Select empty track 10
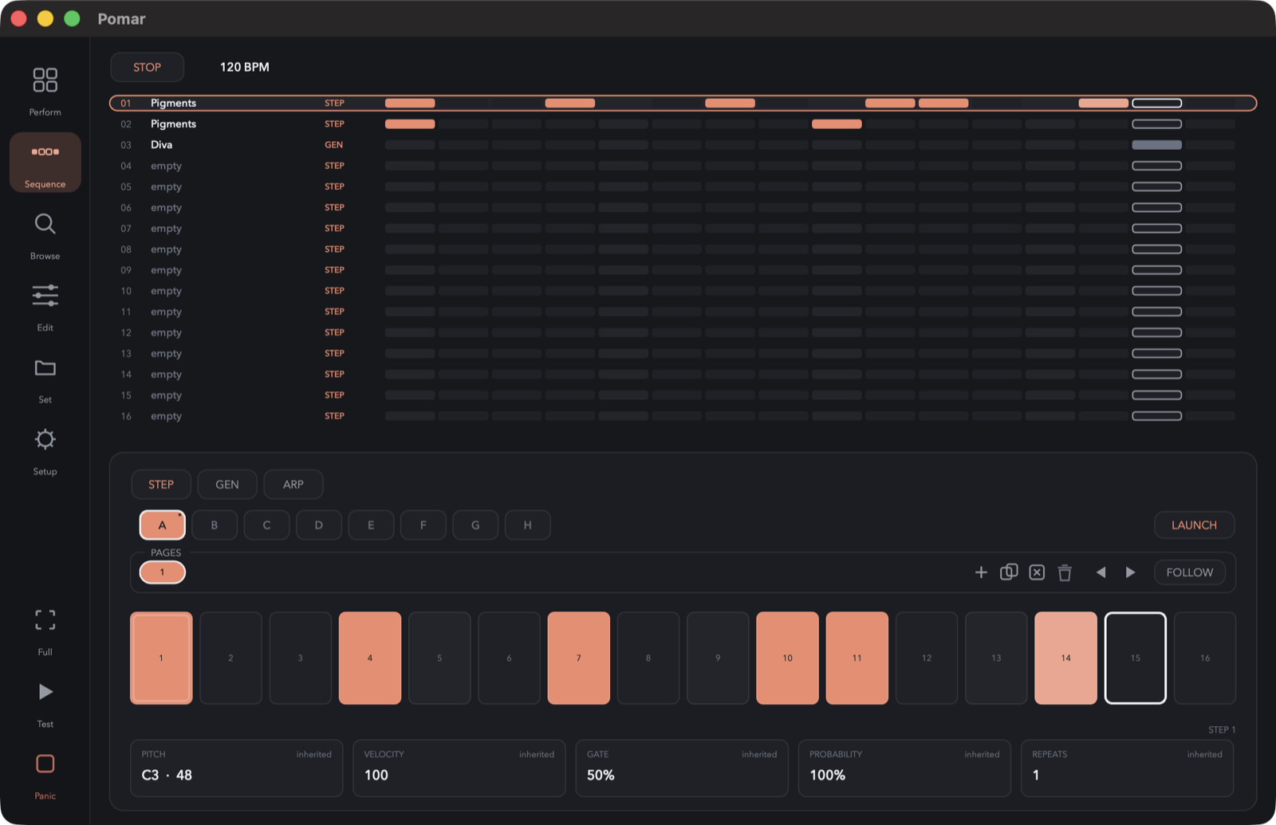The height and width of the screenshot is (825, 1276). pyautogui.click(x=683, y=291)
